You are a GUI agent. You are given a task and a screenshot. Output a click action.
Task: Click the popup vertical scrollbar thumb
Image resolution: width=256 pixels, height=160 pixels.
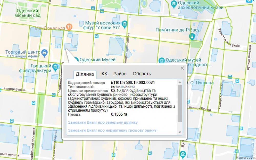pyautogui.click(x=180, y=103)
